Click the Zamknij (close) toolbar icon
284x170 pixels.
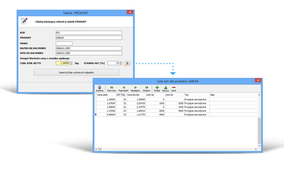[x=100, y=88]
